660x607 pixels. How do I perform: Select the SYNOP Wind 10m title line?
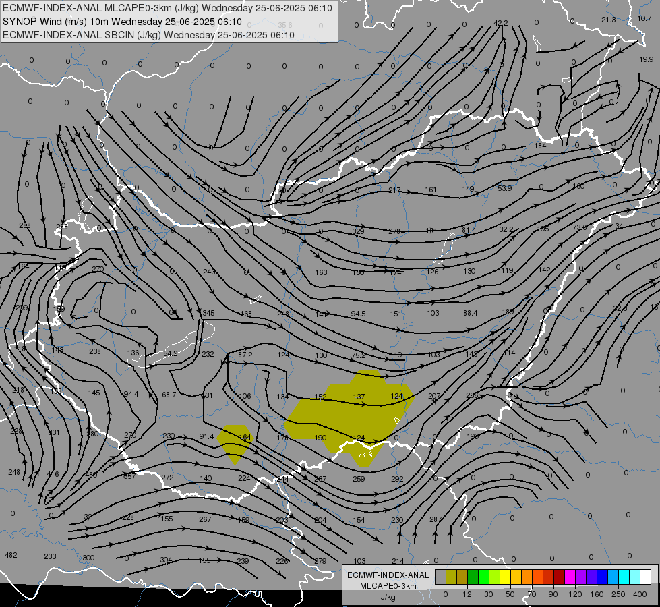pyautogui.click(x=122, y=22)
